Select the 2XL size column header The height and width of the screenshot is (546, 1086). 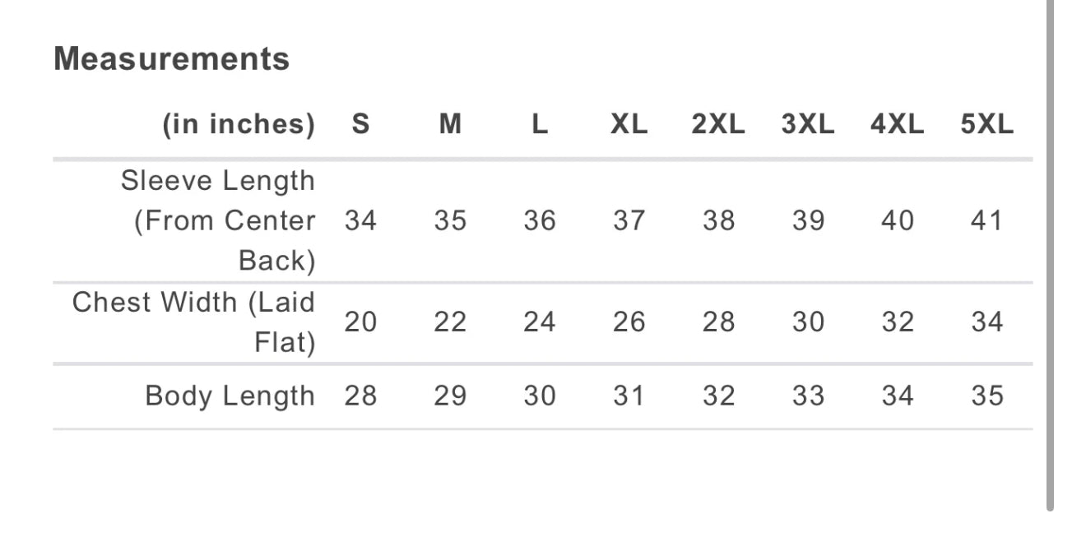tap(717, 124)
